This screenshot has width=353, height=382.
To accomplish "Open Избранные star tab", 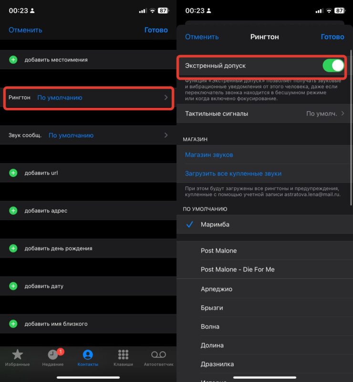I will coord(18,358).
